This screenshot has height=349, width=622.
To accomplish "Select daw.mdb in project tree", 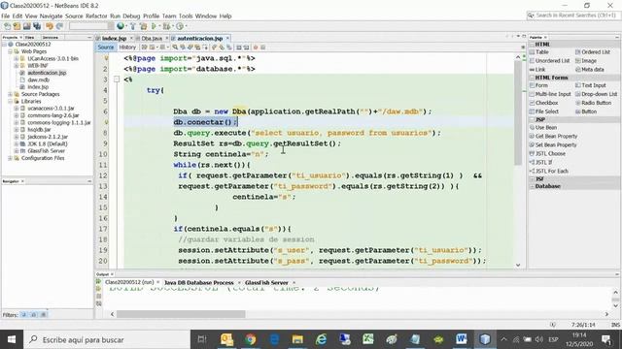I will (38, 79).
